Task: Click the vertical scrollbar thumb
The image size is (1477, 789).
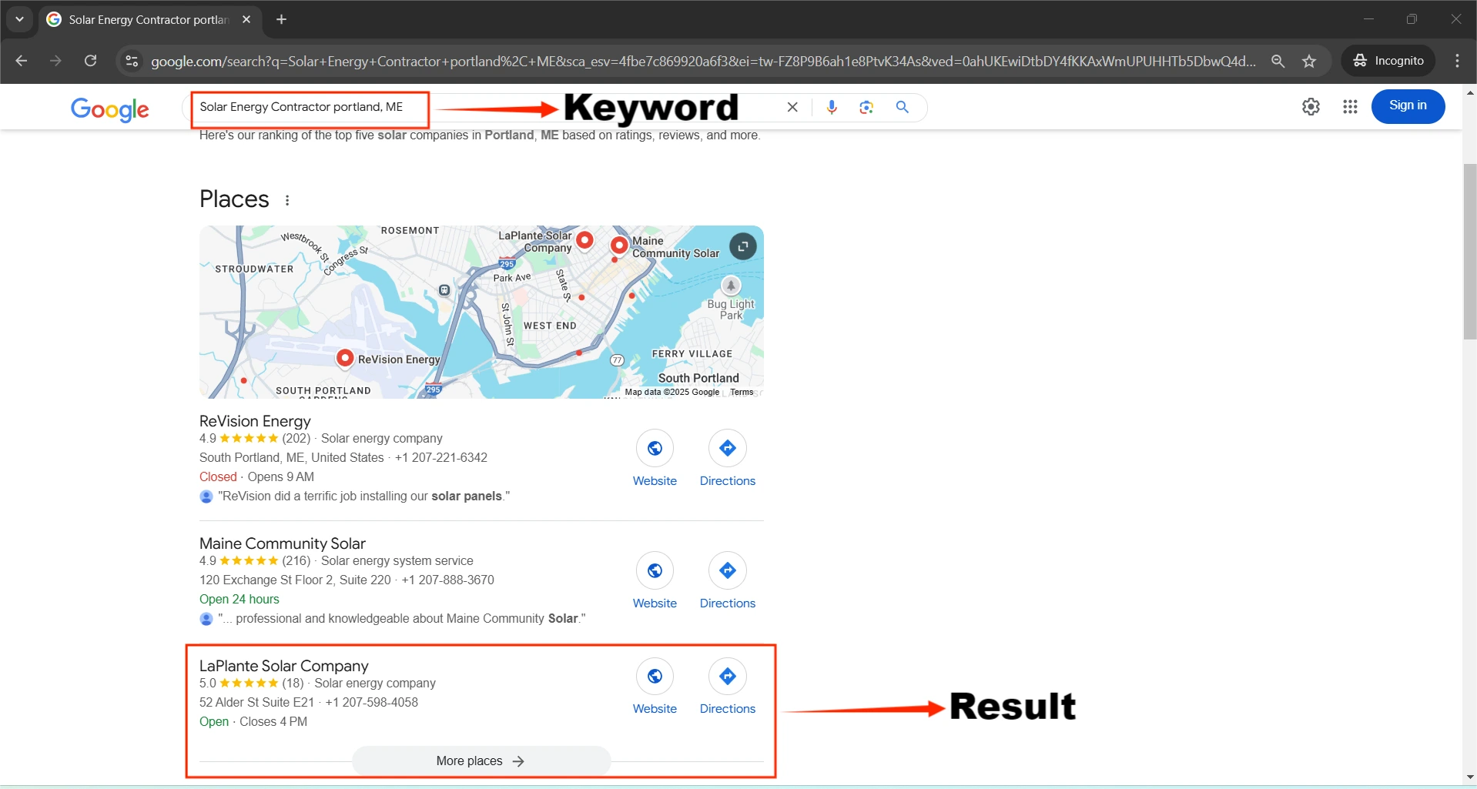Action: [x=1469, y=252]
